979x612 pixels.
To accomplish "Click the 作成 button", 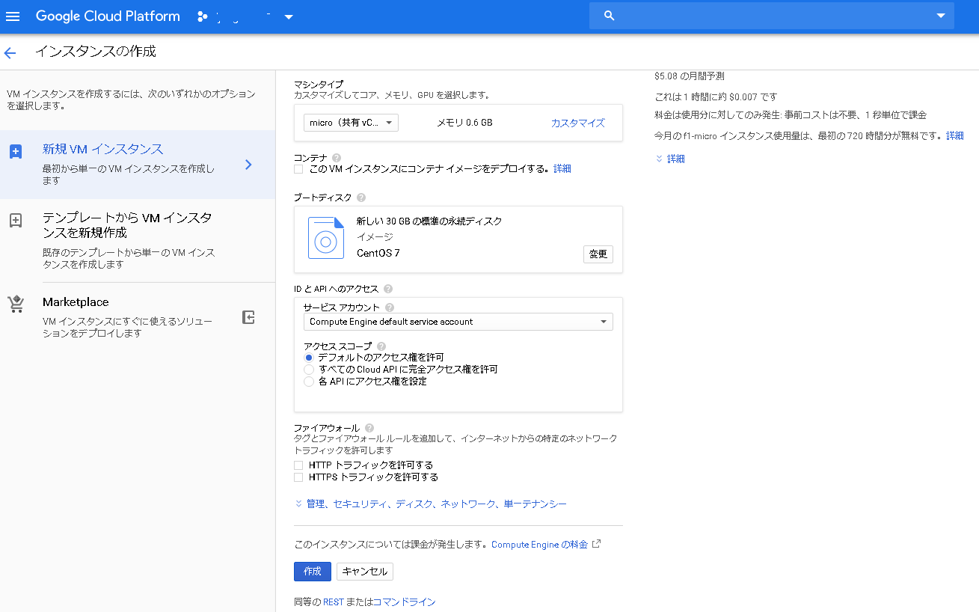I will click(313, 572).
